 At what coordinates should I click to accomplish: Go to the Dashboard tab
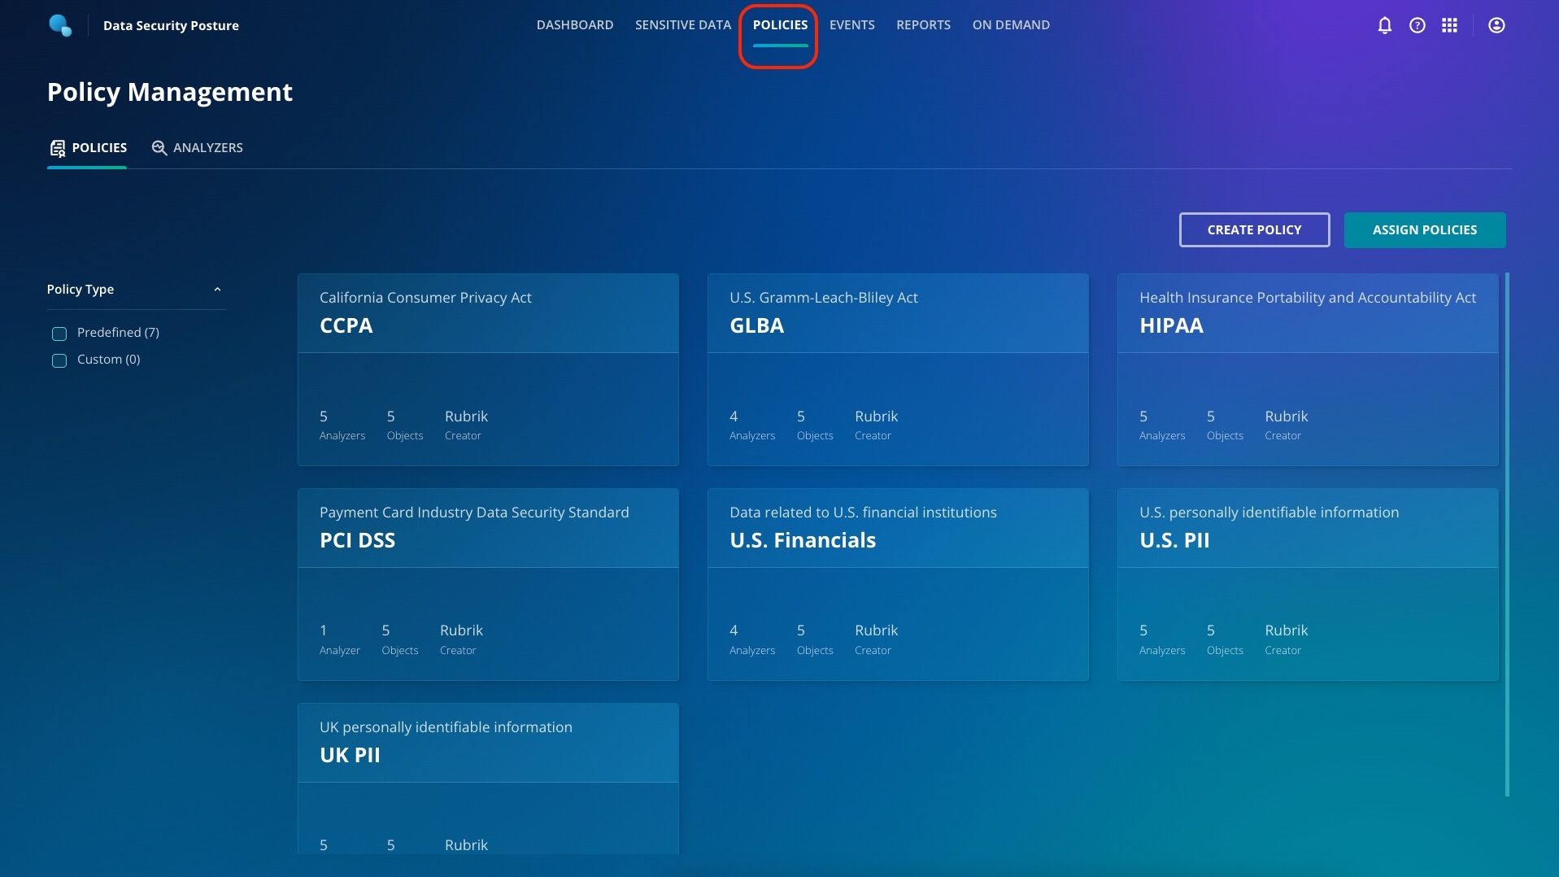pyautogui.click(x=574, y=25)
